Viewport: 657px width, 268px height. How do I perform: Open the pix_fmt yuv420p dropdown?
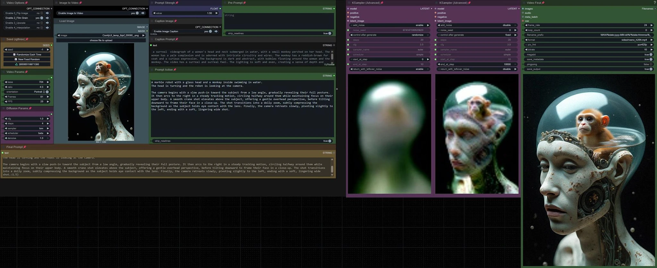click(589, 45)
